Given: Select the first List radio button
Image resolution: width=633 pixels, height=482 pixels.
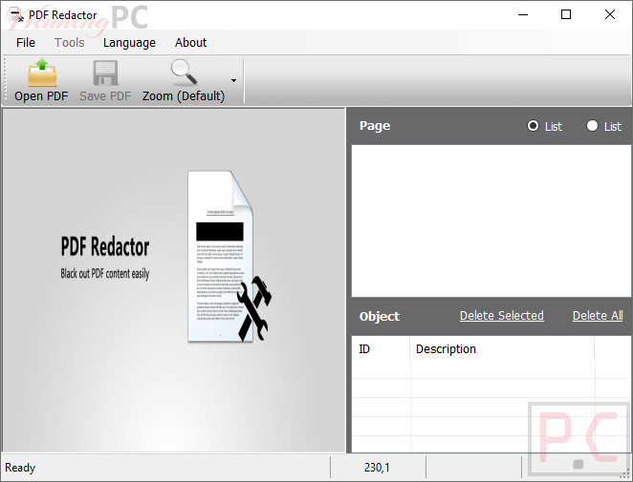Looking at the screenshot, I should 533,126.
